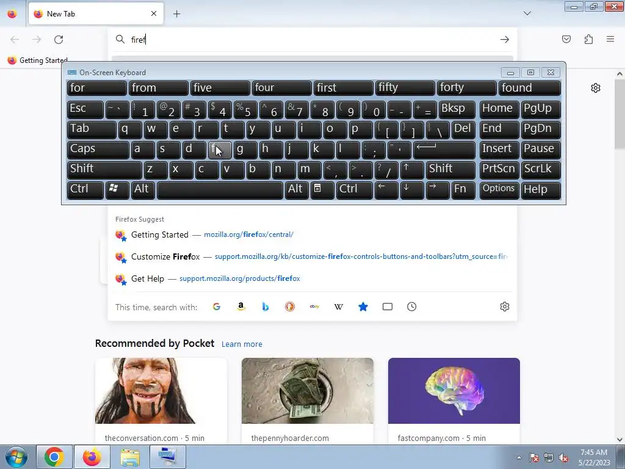
Task: Toggle left Ctrl key on keyboard
Action: pos(85,190)
